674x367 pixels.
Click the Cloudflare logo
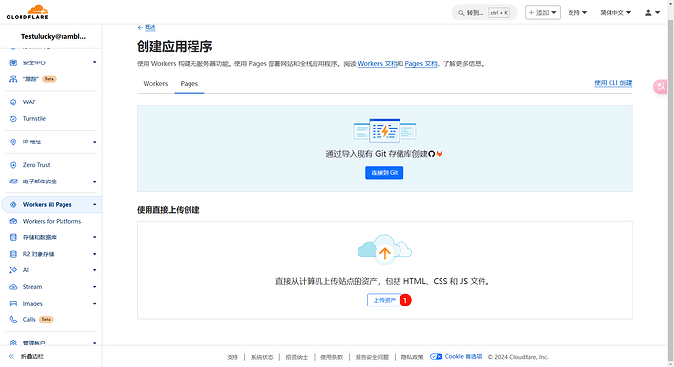tap(27, 12)
